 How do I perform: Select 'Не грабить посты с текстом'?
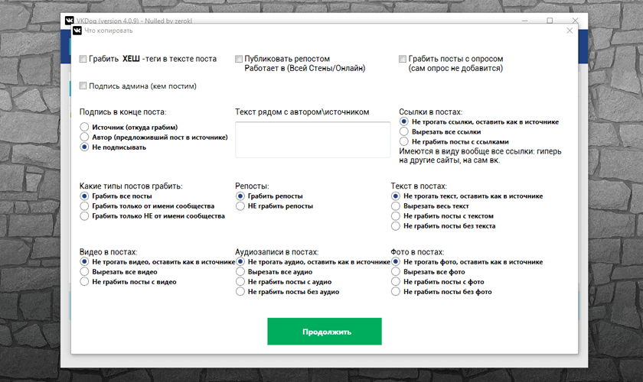(x=395, y=215)
